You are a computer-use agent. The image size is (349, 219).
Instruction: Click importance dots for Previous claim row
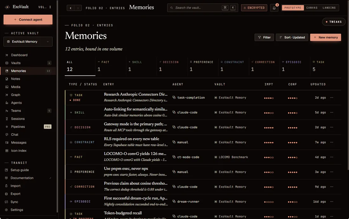[269, 187]
